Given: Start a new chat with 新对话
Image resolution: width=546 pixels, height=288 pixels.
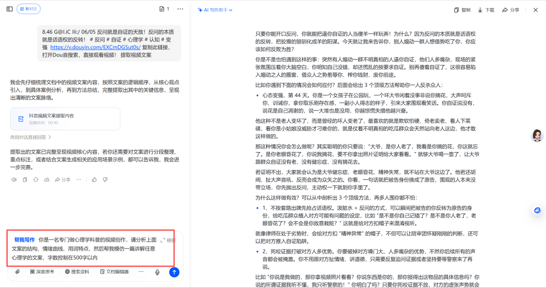Looking at the screenshot, I should tap(29, 9).
